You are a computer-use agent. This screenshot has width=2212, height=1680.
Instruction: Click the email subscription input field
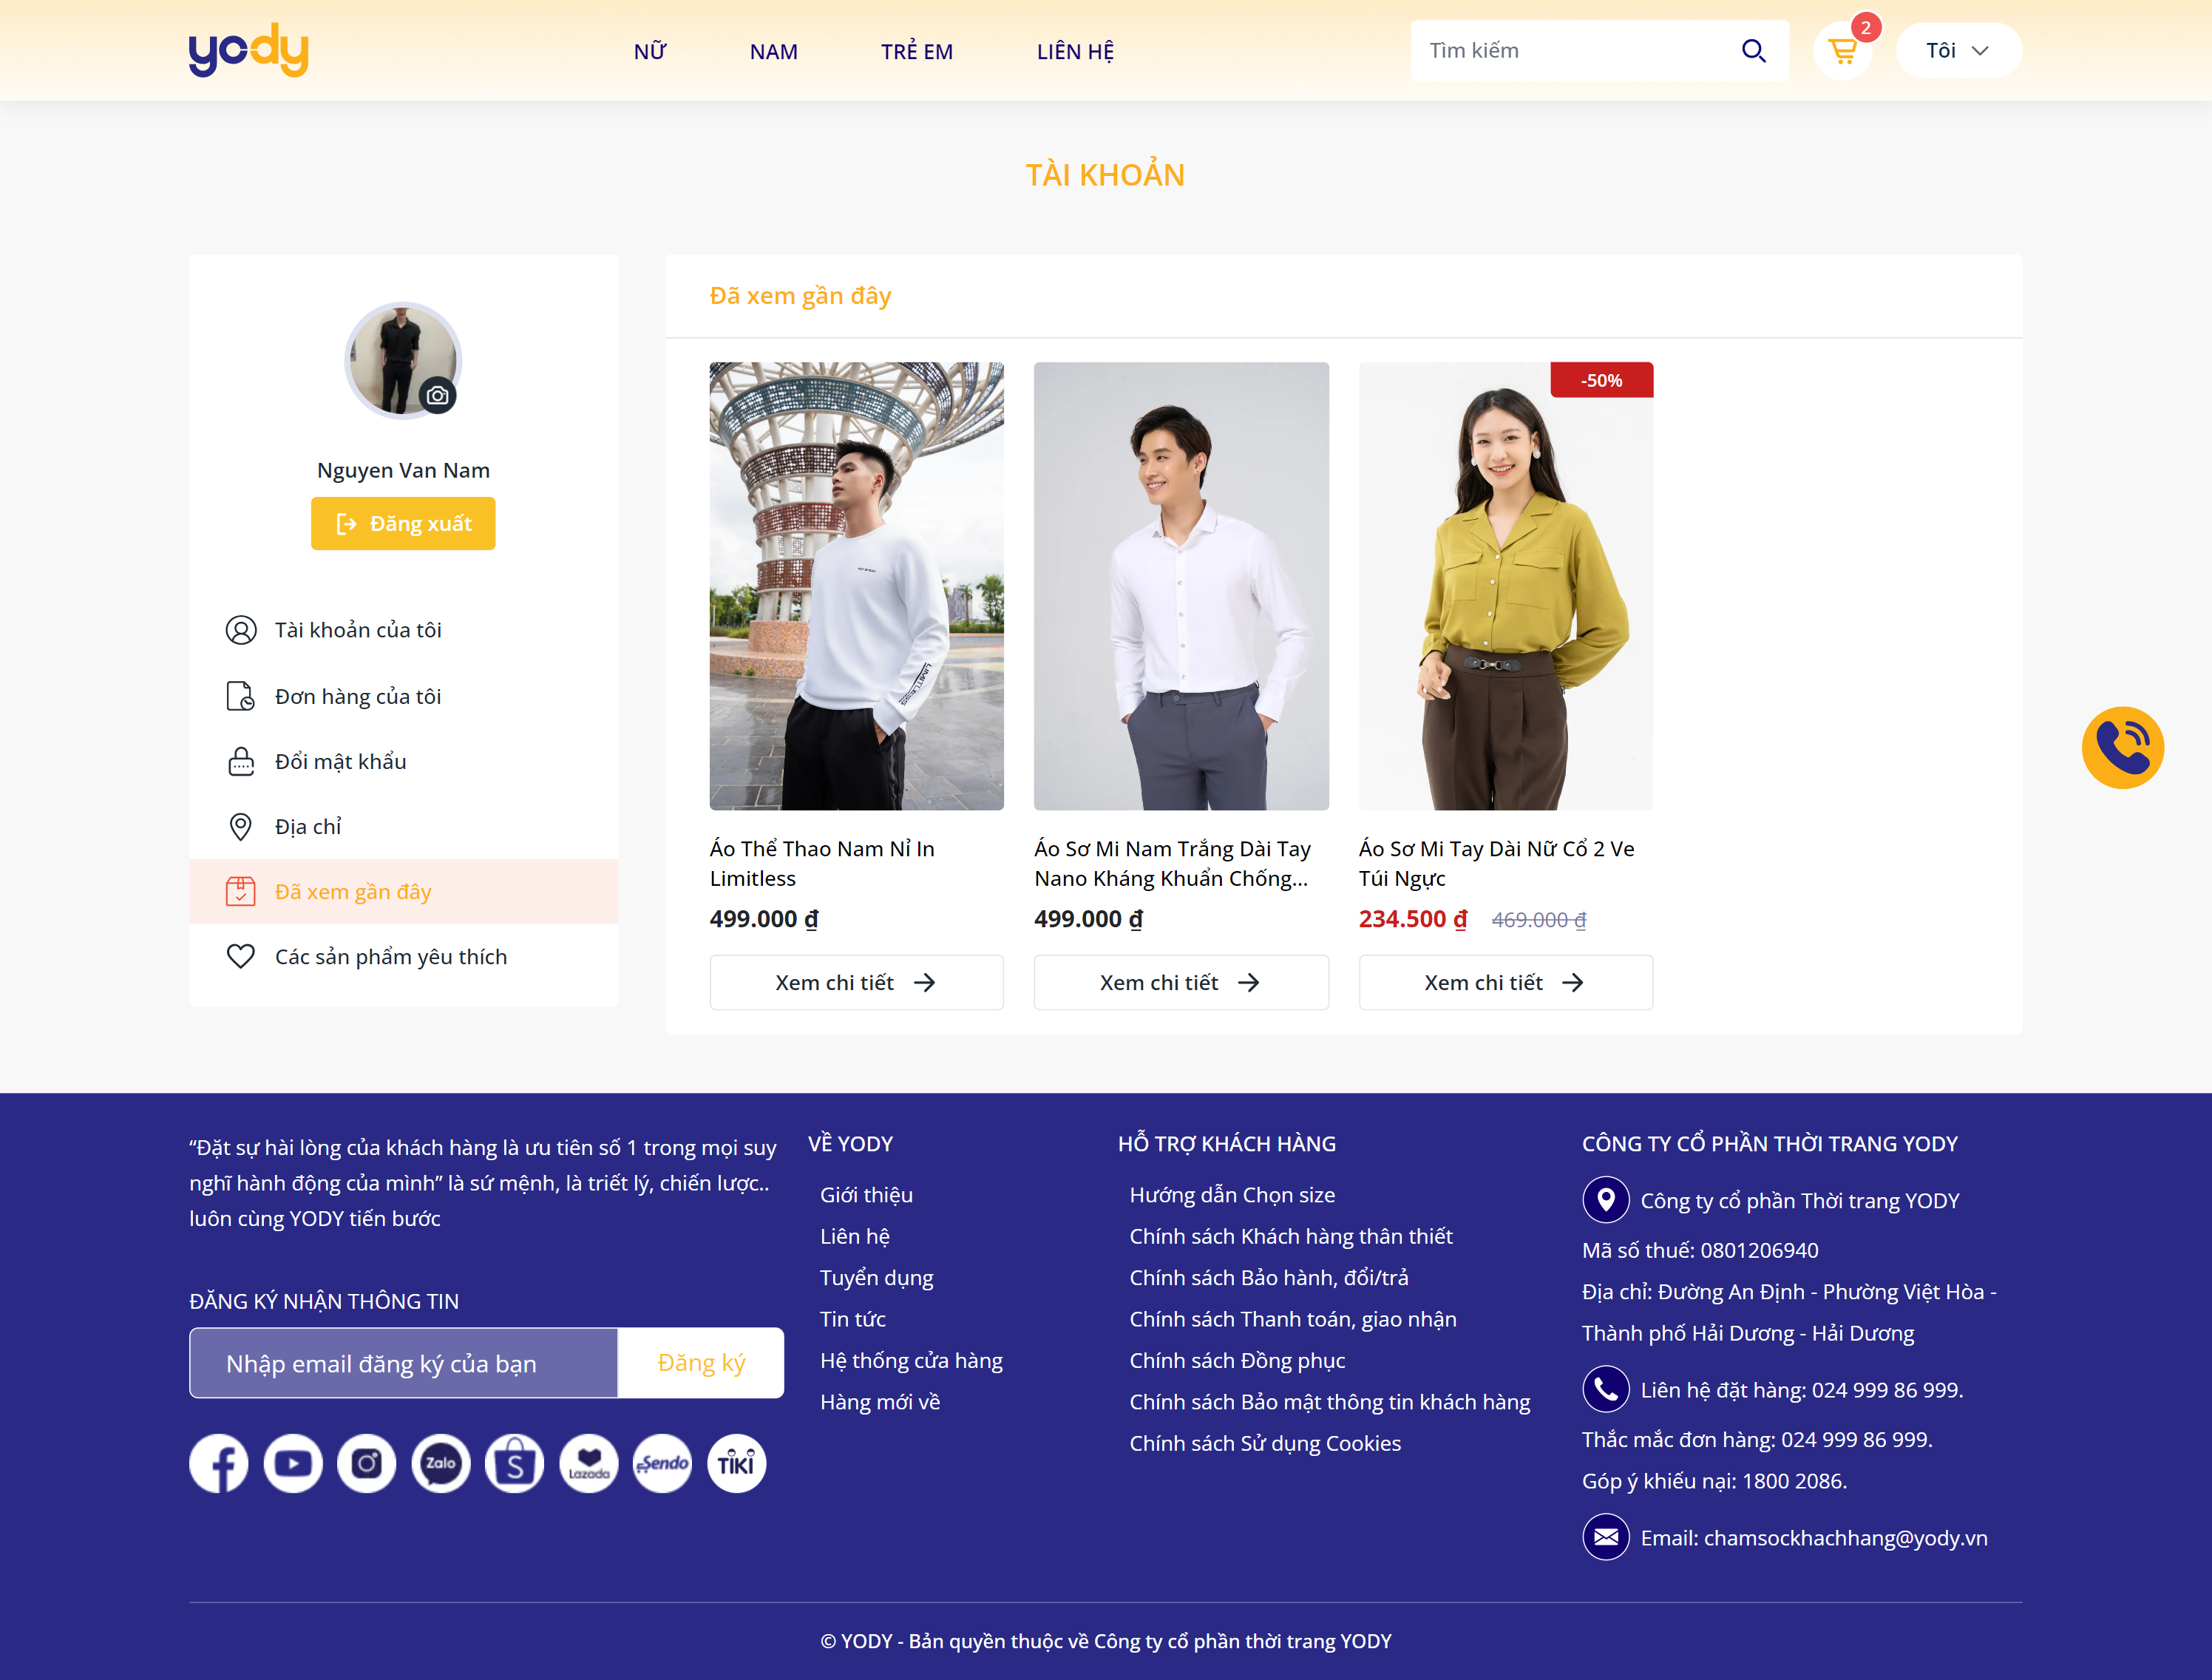(x=403, y=1363)
